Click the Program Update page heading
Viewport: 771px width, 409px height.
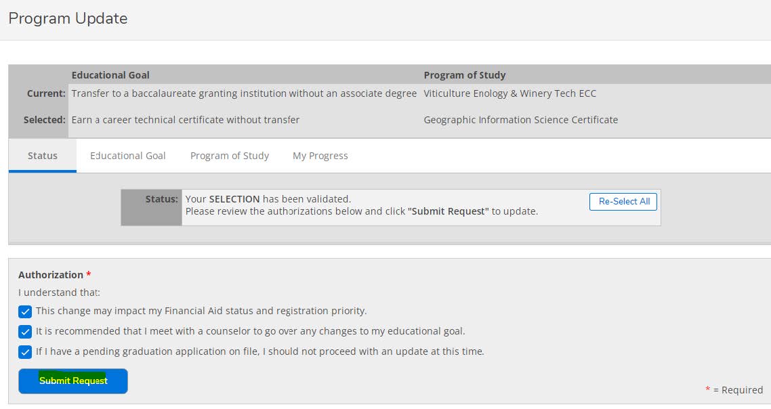tap(67, 18)
